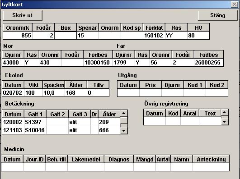Click Galt 3 elit in 120802 row
This screenshot has height=179, width=240.
pyautogui.click(x=80, y=122)
